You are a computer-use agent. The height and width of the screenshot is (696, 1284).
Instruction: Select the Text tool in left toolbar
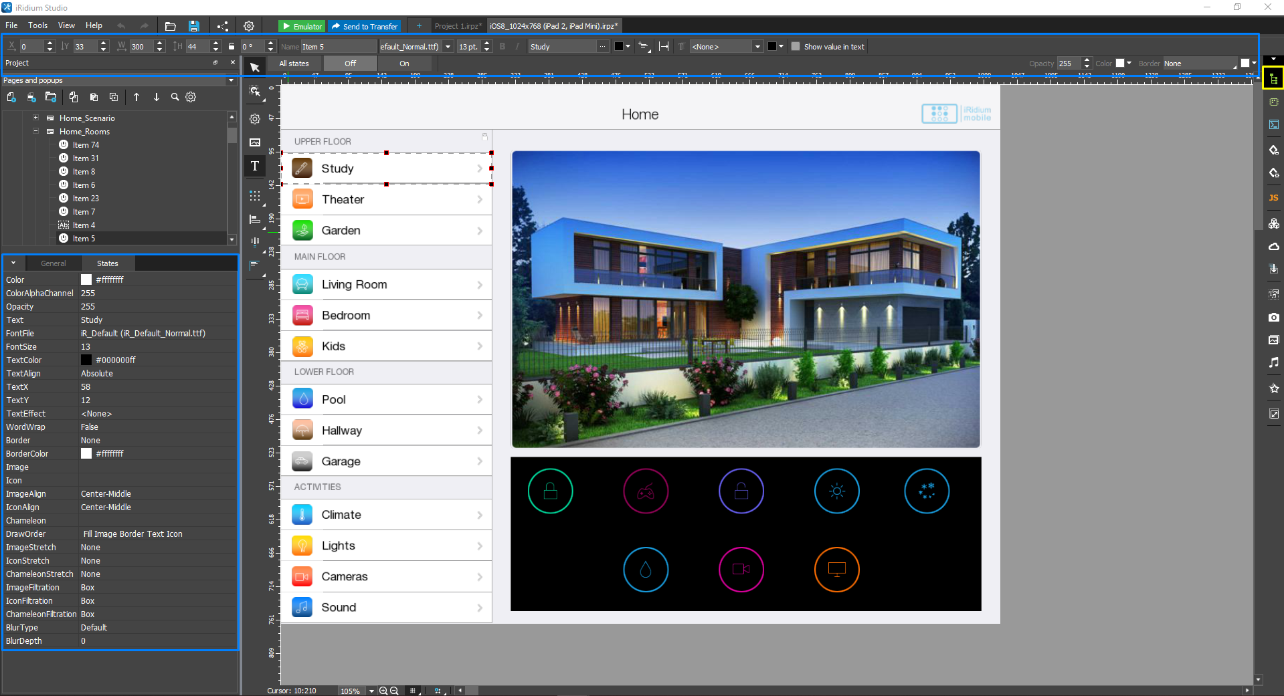(x=255, y=166)
